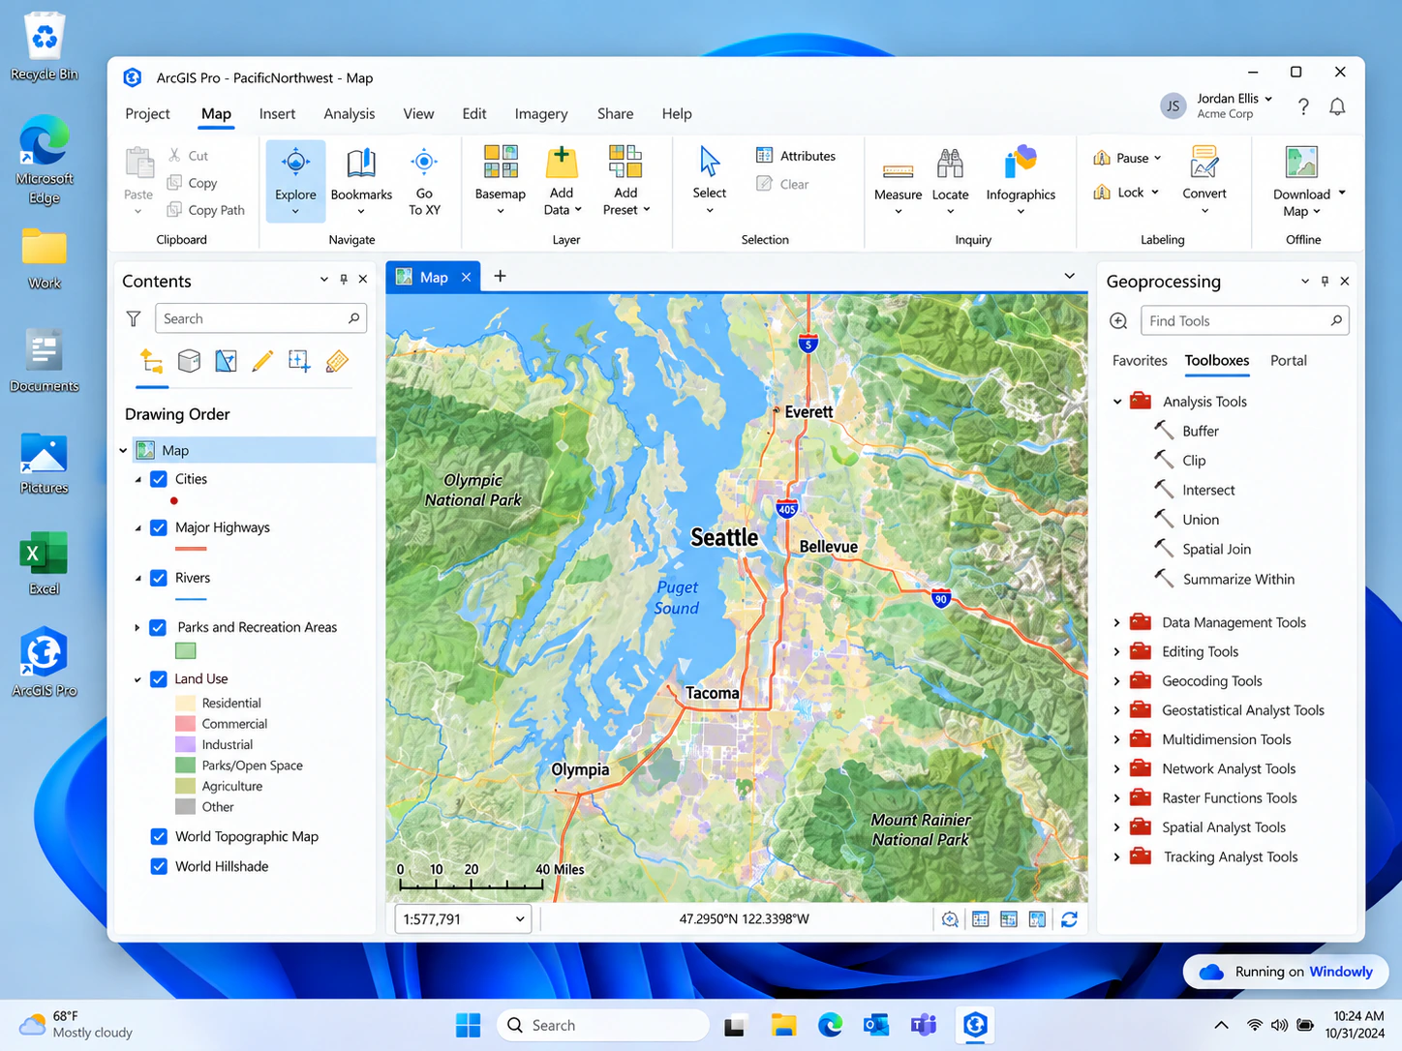
Task: Choose the Select tool
Action: tap(709, 181)
